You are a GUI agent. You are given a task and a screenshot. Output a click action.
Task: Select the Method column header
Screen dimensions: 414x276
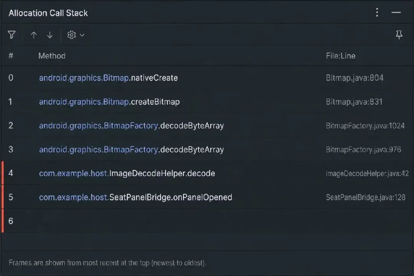pos(52,56)
